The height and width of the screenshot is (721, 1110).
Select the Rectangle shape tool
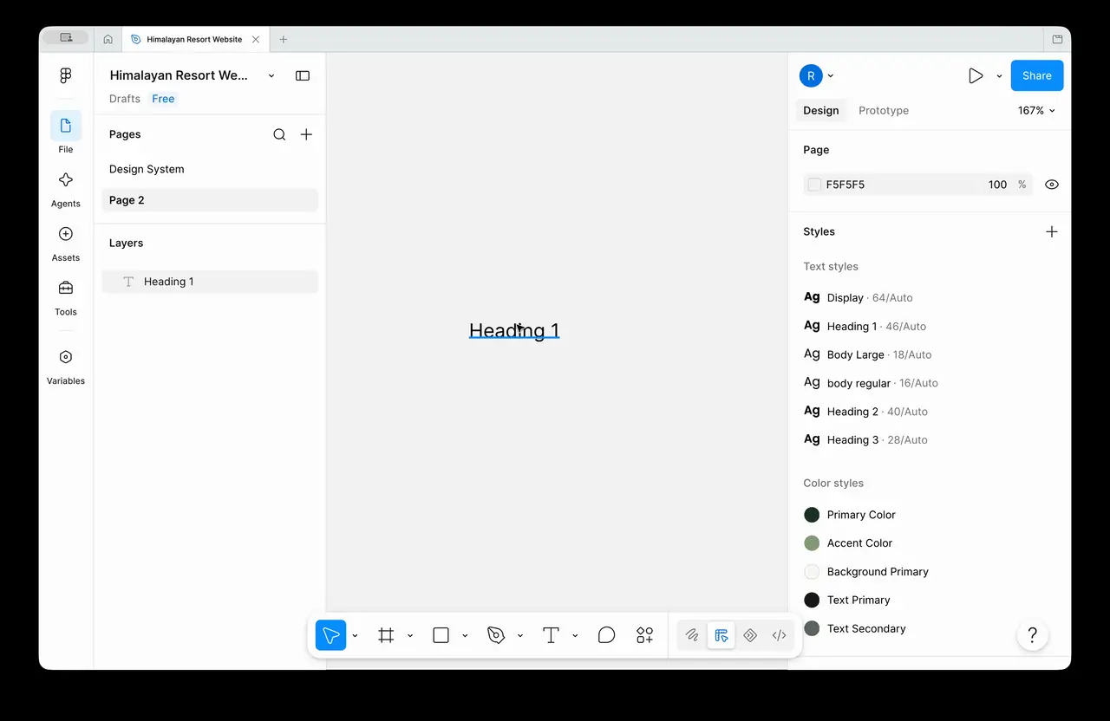441,635
